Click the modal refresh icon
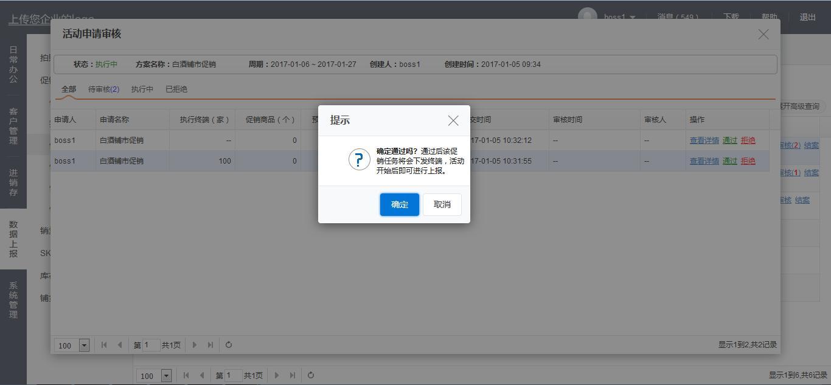Screen dimensions: 831x385 pyautogui.click(x=229, y=345)
